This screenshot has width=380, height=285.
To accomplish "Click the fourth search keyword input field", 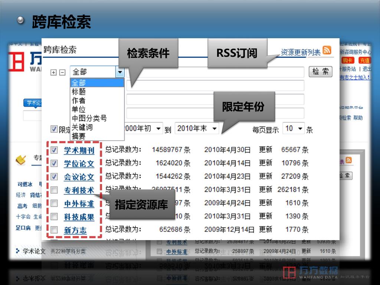I will (x=215, y=114).
